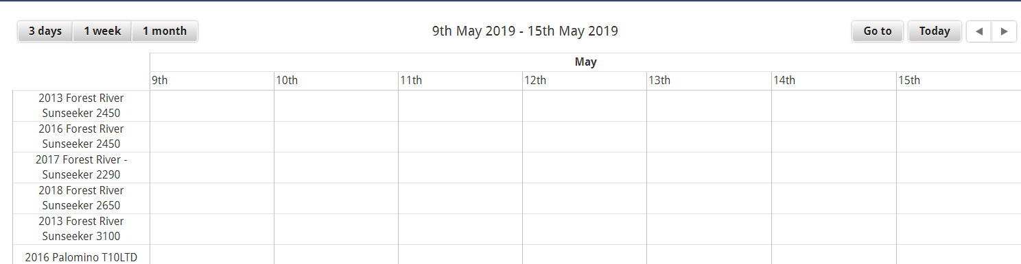
Task: Switch to the 1 month view
Action: point(165,31)
